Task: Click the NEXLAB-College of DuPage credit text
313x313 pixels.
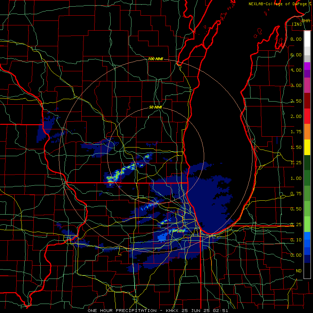Action: pos(278,4)
